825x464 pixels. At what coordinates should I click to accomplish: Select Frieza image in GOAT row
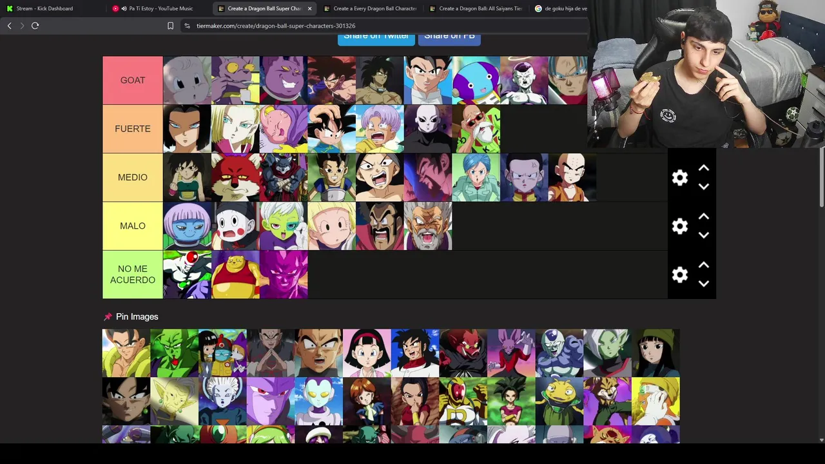coord(524,80)
